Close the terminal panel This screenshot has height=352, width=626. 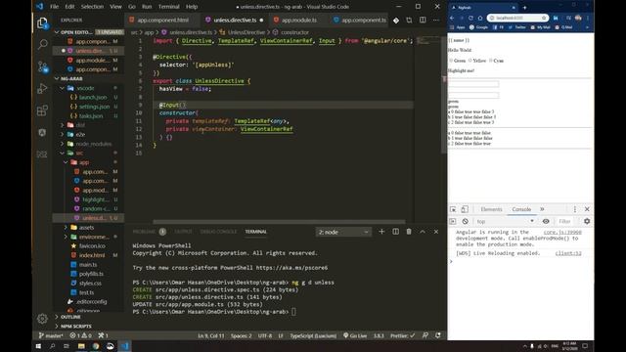pos(436,232)
